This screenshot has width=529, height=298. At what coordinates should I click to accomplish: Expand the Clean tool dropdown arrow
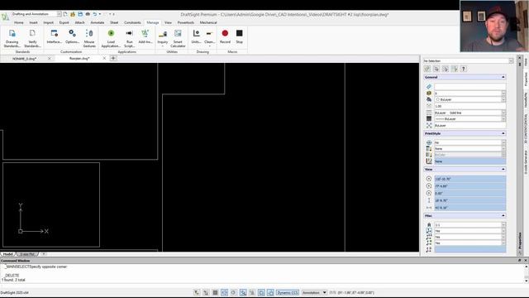pos(209,46)
